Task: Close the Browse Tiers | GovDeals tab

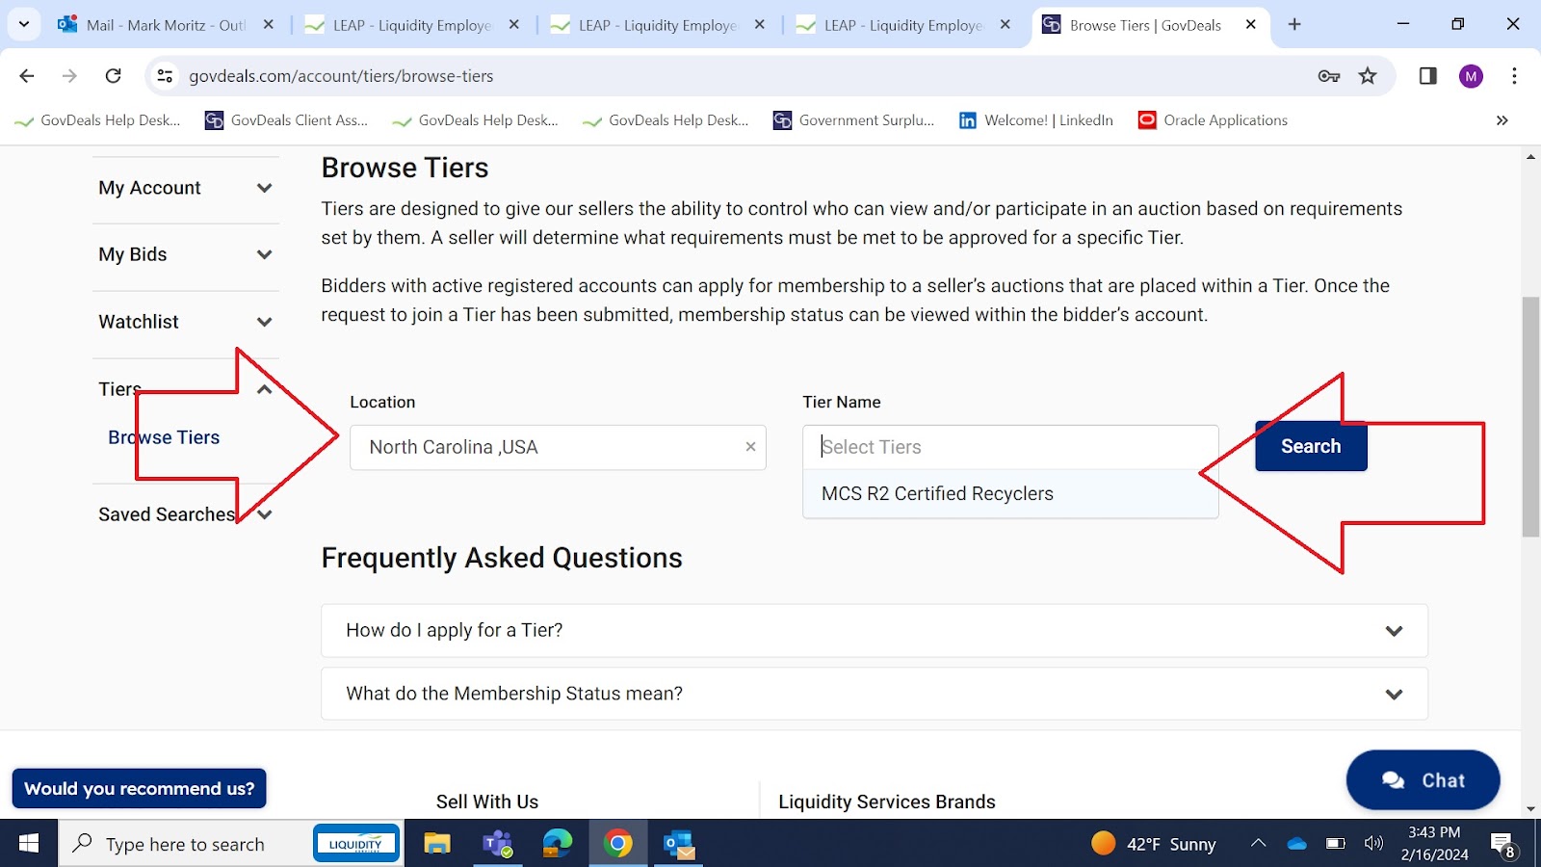Action: point(1250,25)
